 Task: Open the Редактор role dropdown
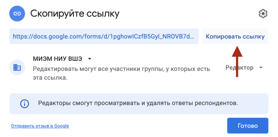pyautogui.click(x=244, y=67)
